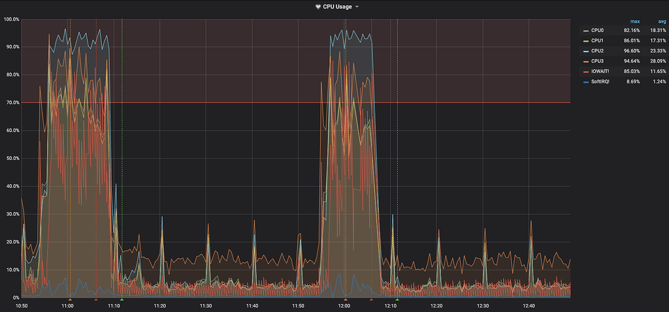Open the color picker swatch for CPU3
The height and width of the screenshot is (312, 669).
pyautogui.click(x=586, y=61)
